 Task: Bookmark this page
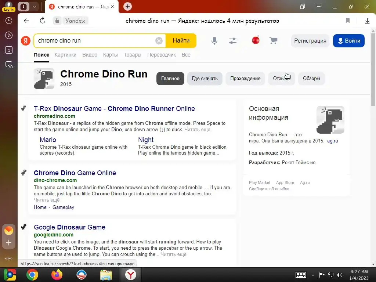[x=347, y=21]
